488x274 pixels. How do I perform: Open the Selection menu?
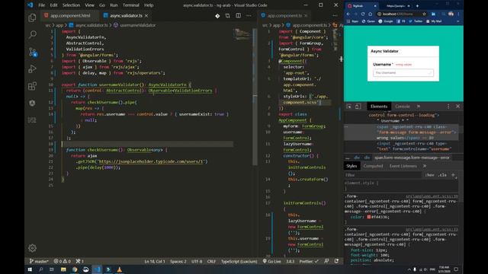click(71, 5)
